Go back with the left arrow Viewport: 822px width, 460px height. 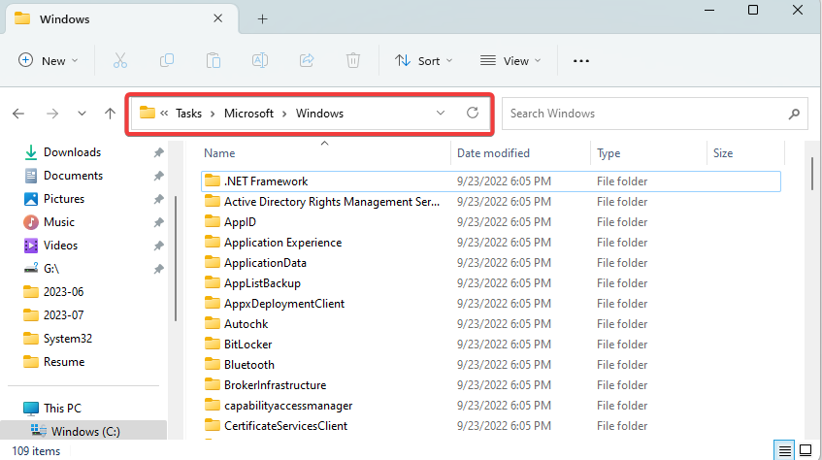click(18, 114)
